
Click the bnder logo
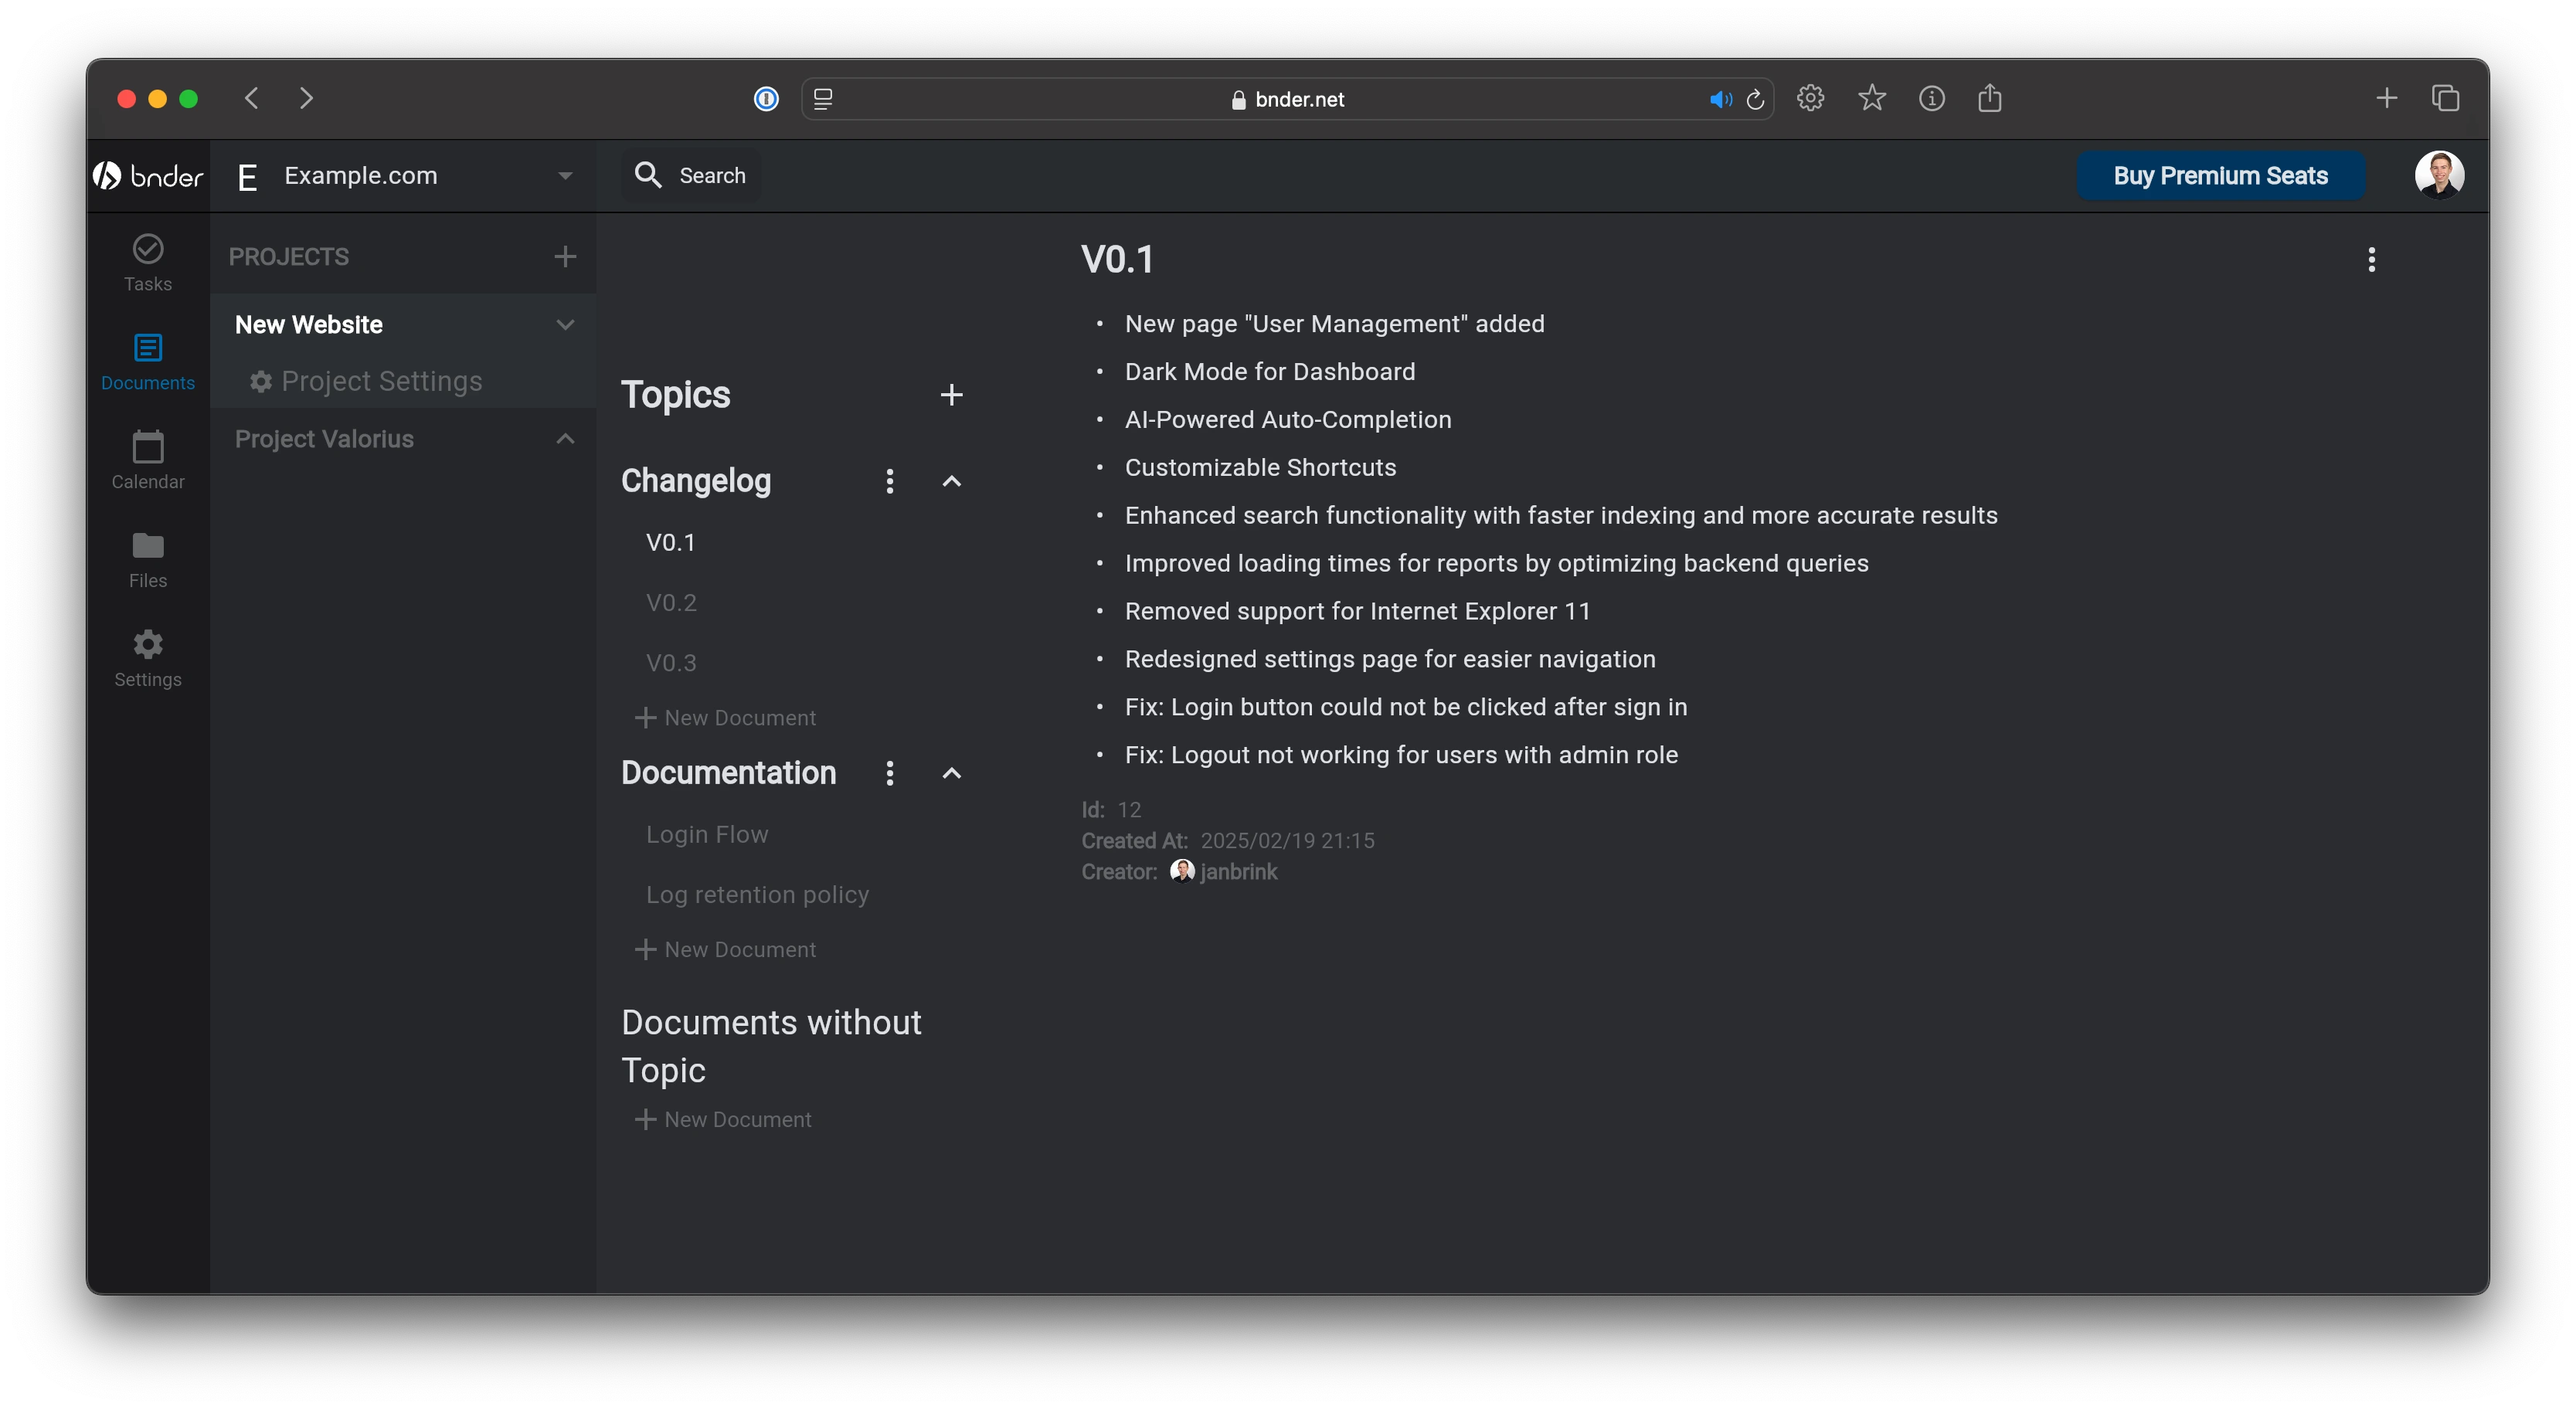coord(146,175)
